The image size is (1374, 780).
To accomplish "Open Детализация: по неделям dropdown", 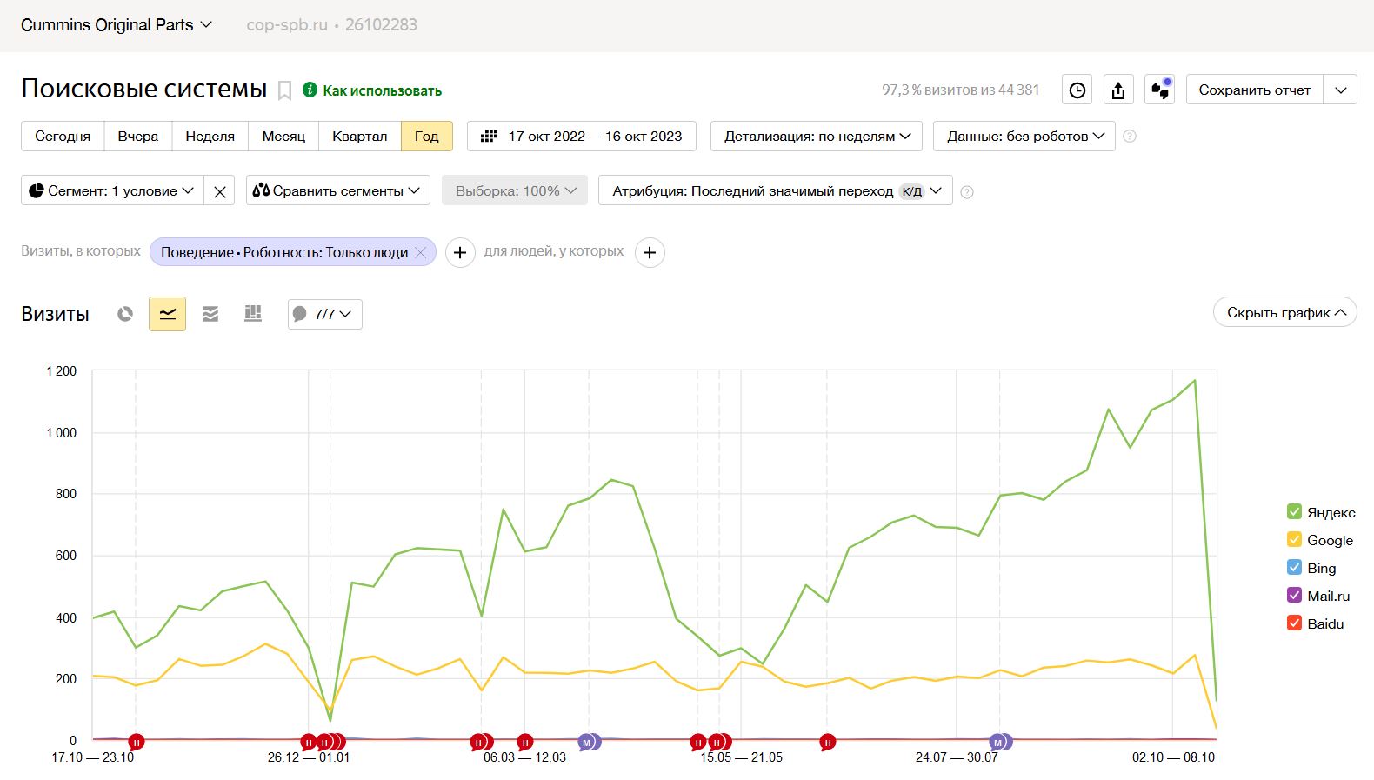I will click(x=817, y=136).
